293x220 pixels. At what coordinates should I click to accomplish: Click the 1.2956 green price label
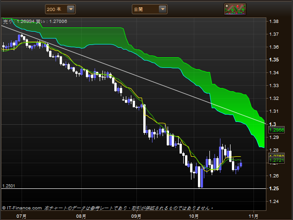[x=276, y=130]
